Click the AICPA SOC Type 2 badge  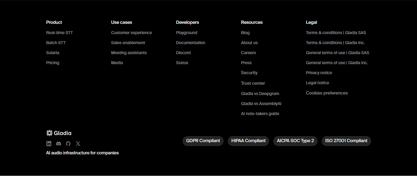click(x=295, y=141)
